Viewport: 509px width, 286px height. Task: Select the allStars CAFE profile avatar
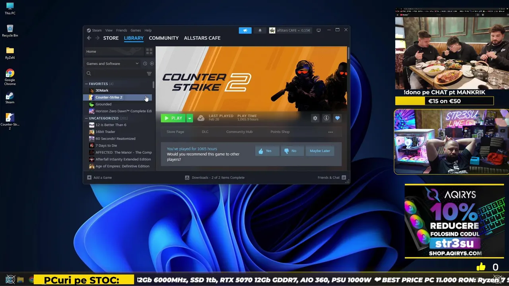pyautogui.click(x=272, y=30)
